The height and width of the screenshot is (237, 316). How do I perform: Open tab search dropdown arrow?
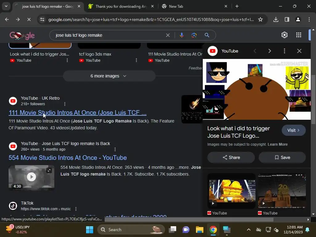pyautogui.click(x=6, y=6)
